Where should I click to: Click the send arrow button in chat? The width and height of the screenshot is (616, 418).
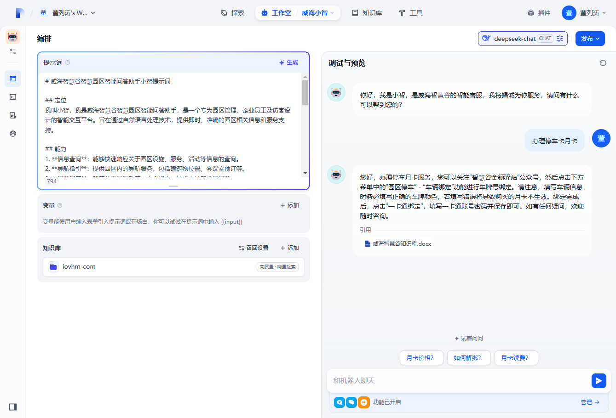(x=599, y=380)
